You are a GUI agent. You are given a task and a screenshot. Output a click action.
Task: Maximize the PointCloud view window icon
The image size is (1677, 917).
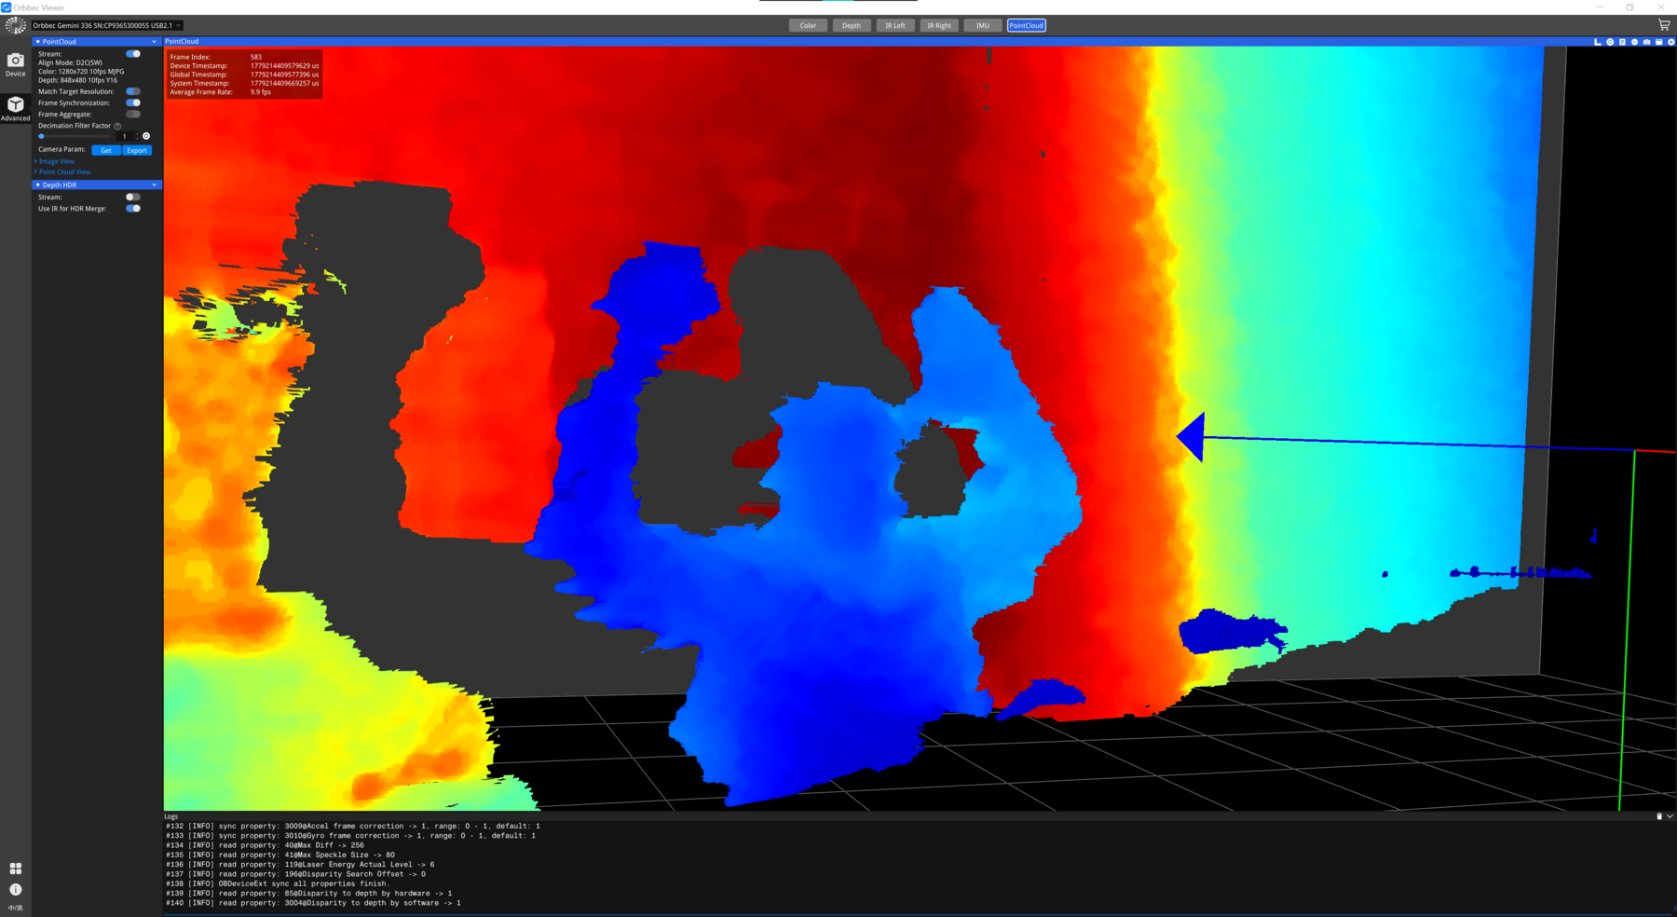point(1658,42)
